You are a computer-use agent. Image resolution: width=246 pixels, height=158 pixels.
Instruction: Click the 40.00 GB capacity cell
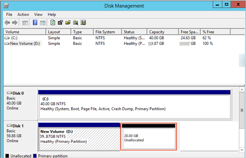coord(156,38)
